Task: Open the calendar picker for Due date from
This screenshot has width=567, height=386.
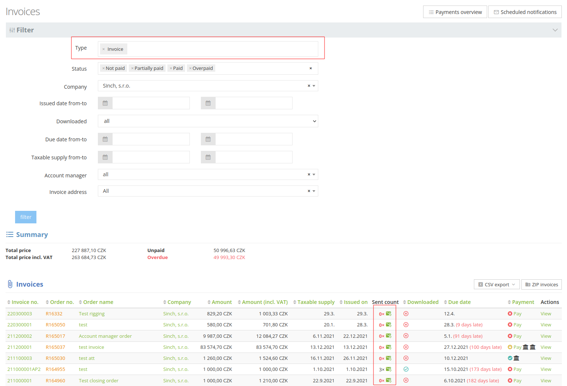Action: coord(105,139)
